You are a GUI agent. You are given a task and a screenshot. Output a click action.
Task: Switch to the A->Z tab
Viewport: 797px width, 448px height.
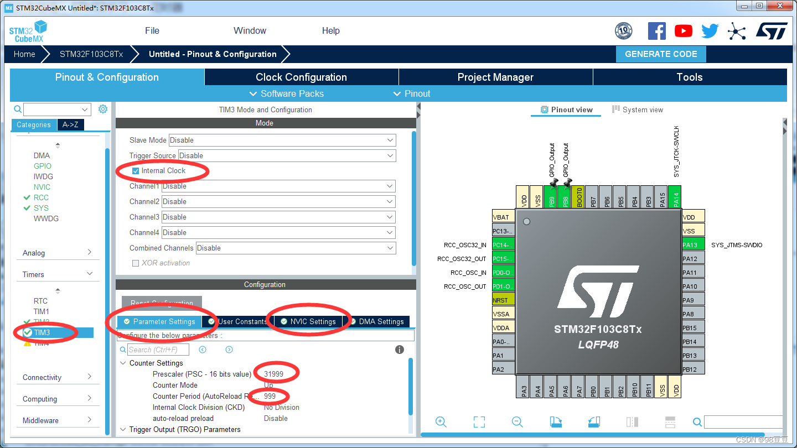coord(70,124)
